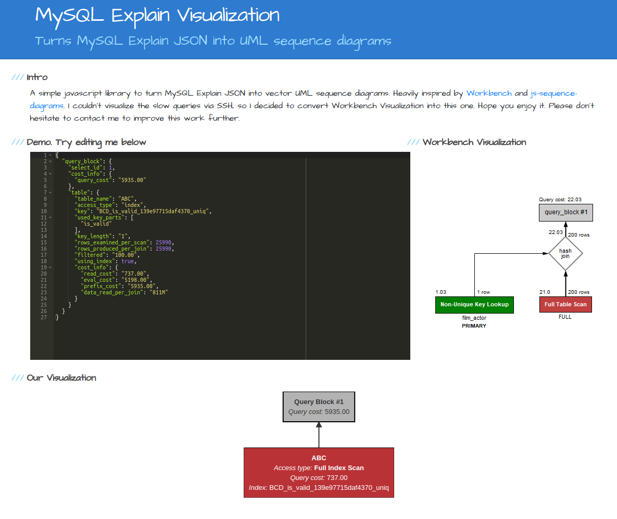Click the Workbench Visualization heading
Viewport: 617px width, 519px height.
click(x=474, y=142)
